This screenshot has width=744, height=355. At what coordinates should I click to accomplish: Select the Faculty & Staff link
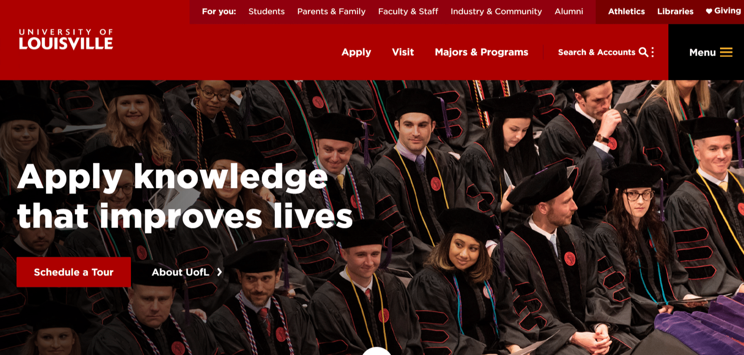click(x=408, y=12)
